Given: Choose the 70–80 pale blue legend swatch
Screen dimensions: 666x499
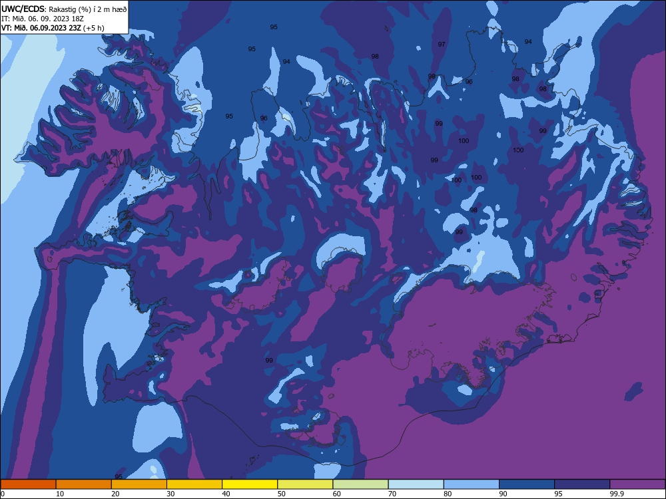Looking at the screenshot, I should 416,484.
